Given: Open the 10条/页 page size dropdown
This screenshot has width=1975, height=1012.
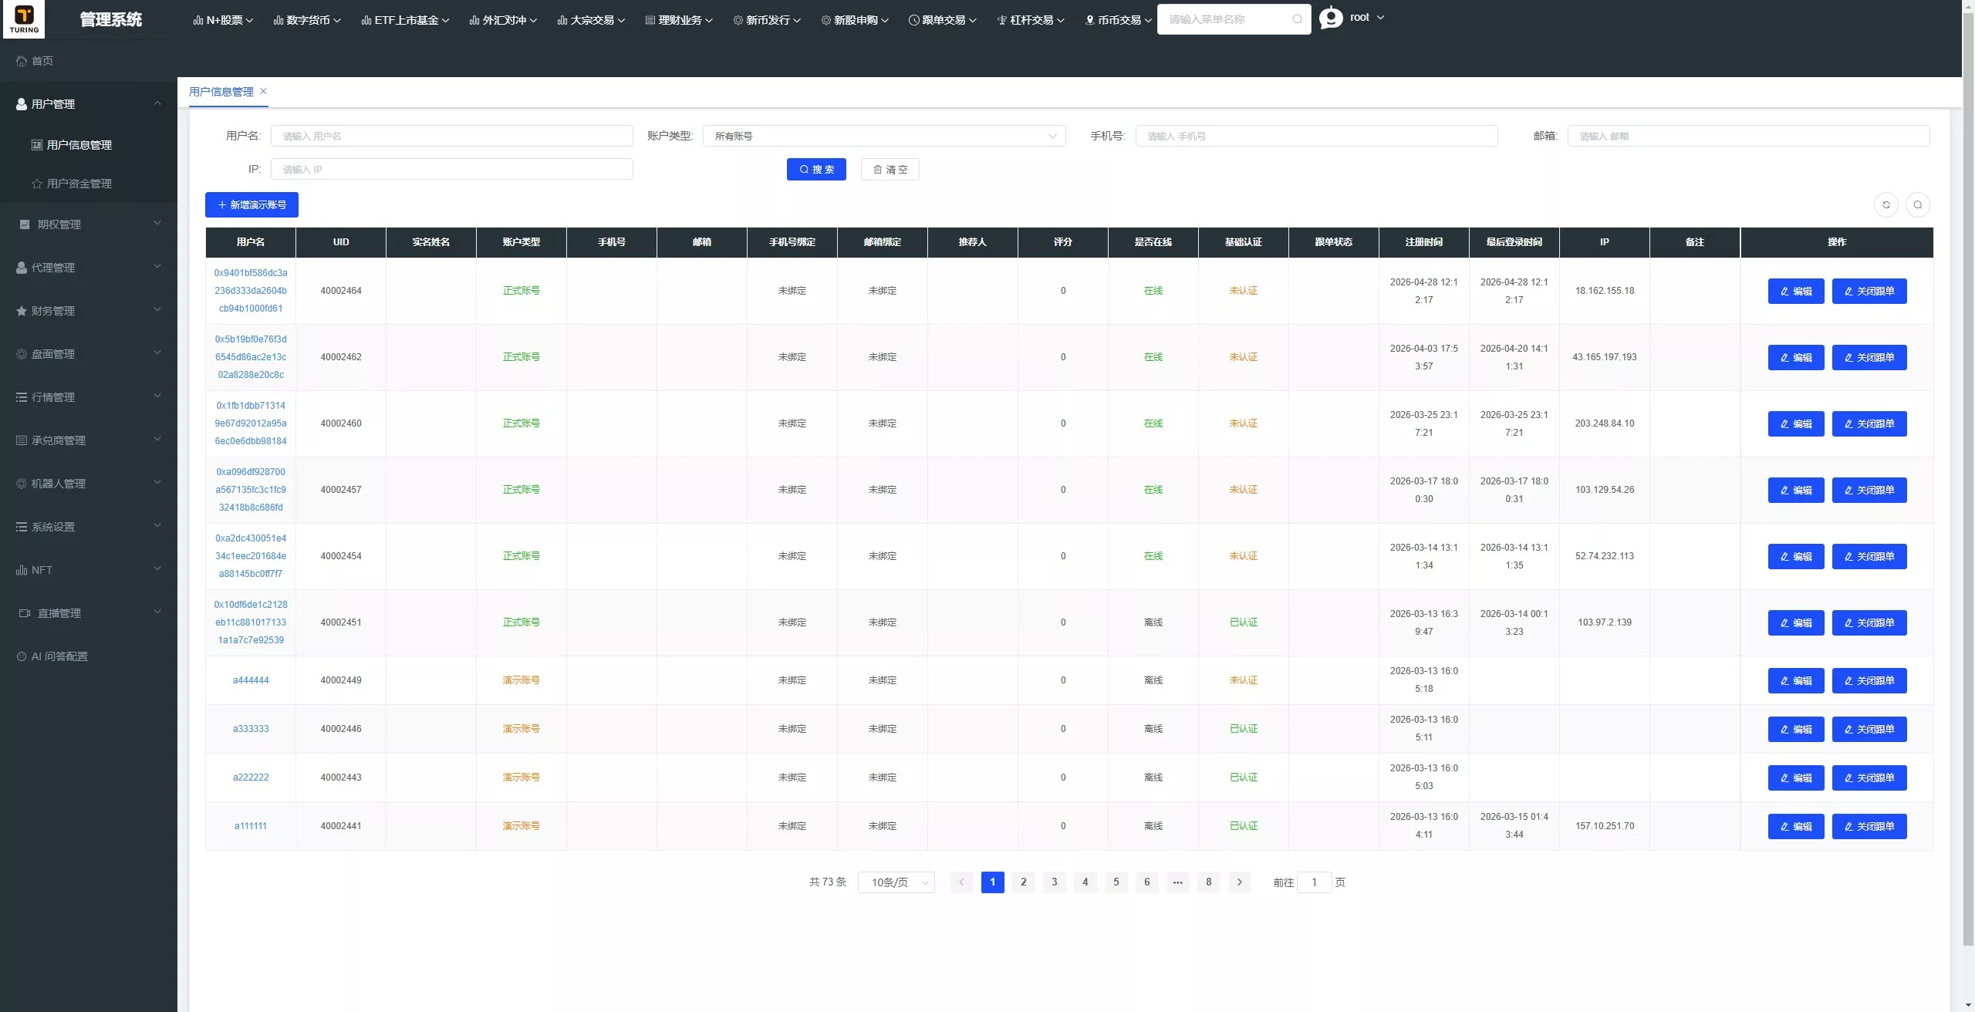Looking at the screenshot, I should [896, 882].
